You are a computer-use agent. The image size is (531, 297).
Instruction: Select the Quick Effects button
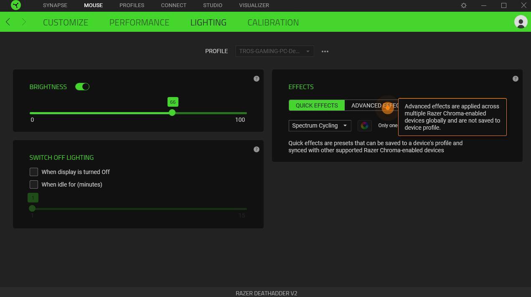tap(317, 105)
